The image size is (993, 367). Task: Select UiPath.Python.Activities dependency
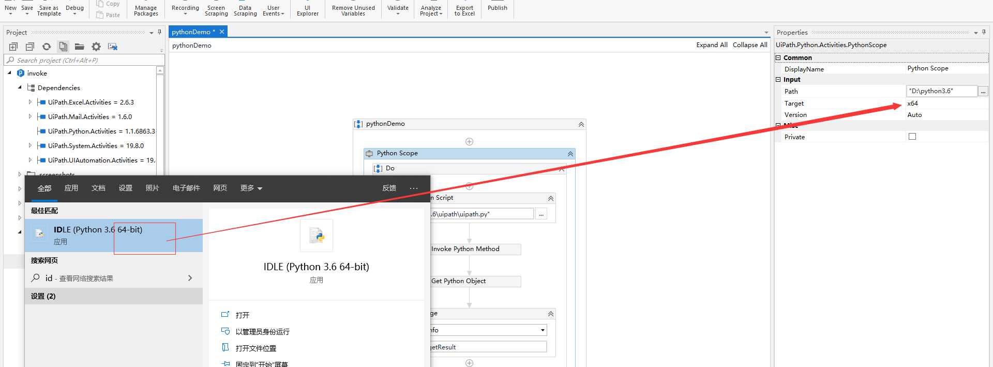tap(101, 131)
